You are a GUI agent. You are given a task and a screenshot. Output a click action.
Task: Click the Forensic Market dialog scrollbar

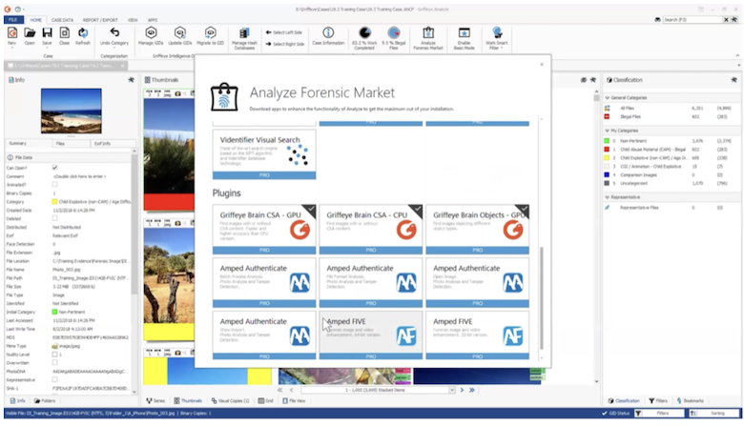pyautogui.click(x=542, y=297)
